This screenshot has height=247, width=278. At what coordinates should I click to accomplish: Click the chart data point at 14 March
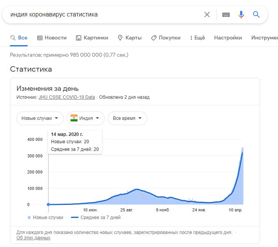[x=48, y=204]
